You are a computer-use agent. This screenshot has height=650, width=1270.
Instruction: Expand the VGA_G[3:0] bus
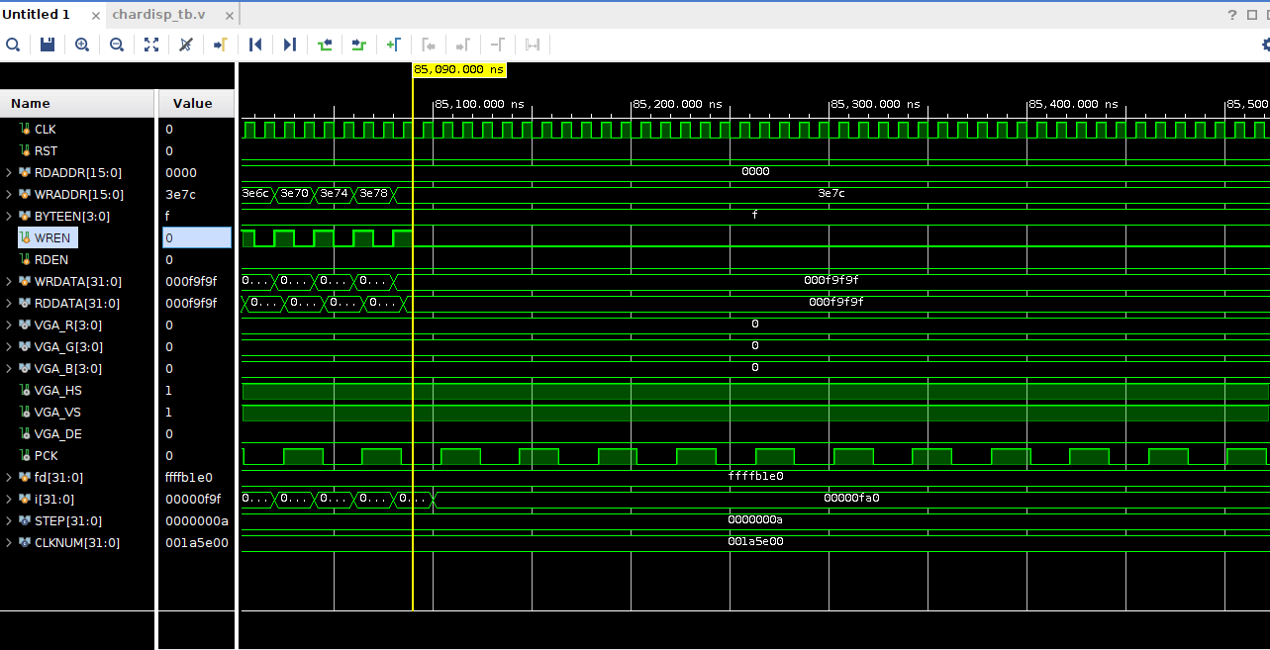pos(9,346)
